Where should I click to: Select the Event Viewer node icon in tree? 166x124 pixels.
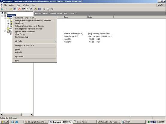[8, 31]
